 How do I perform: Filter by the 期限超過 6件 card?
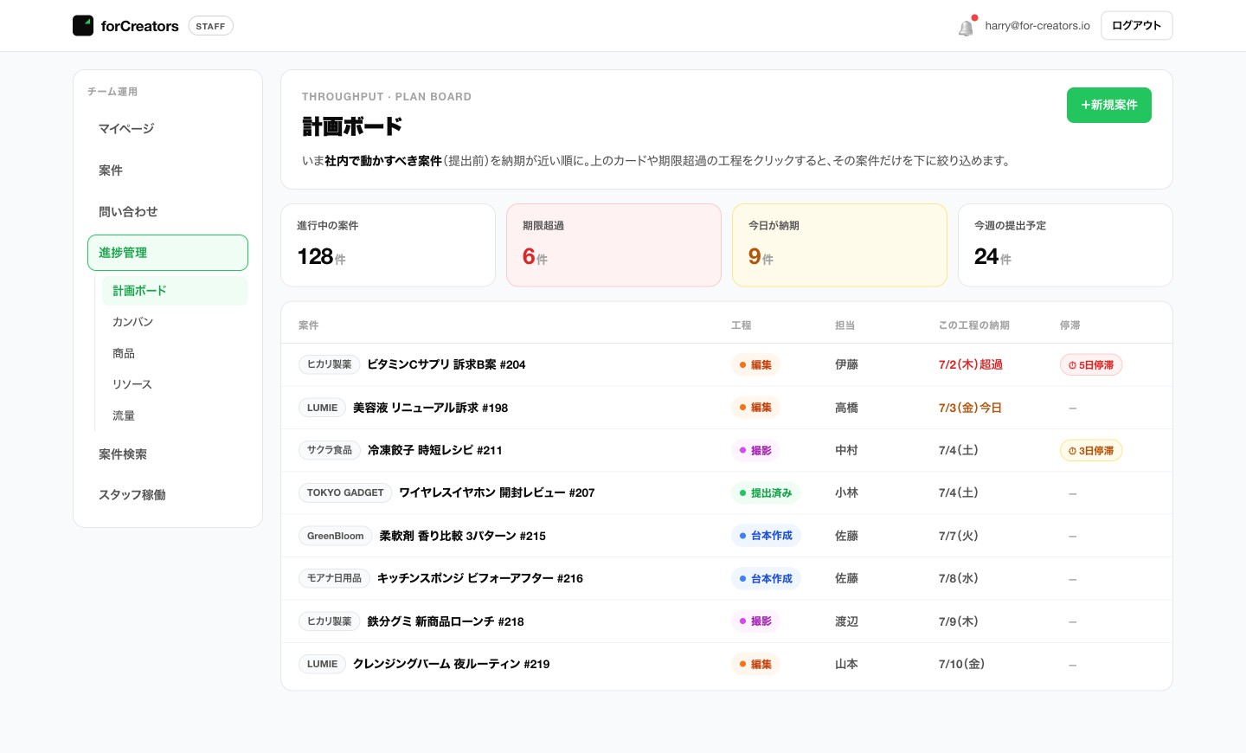click(x=613, y=245)
